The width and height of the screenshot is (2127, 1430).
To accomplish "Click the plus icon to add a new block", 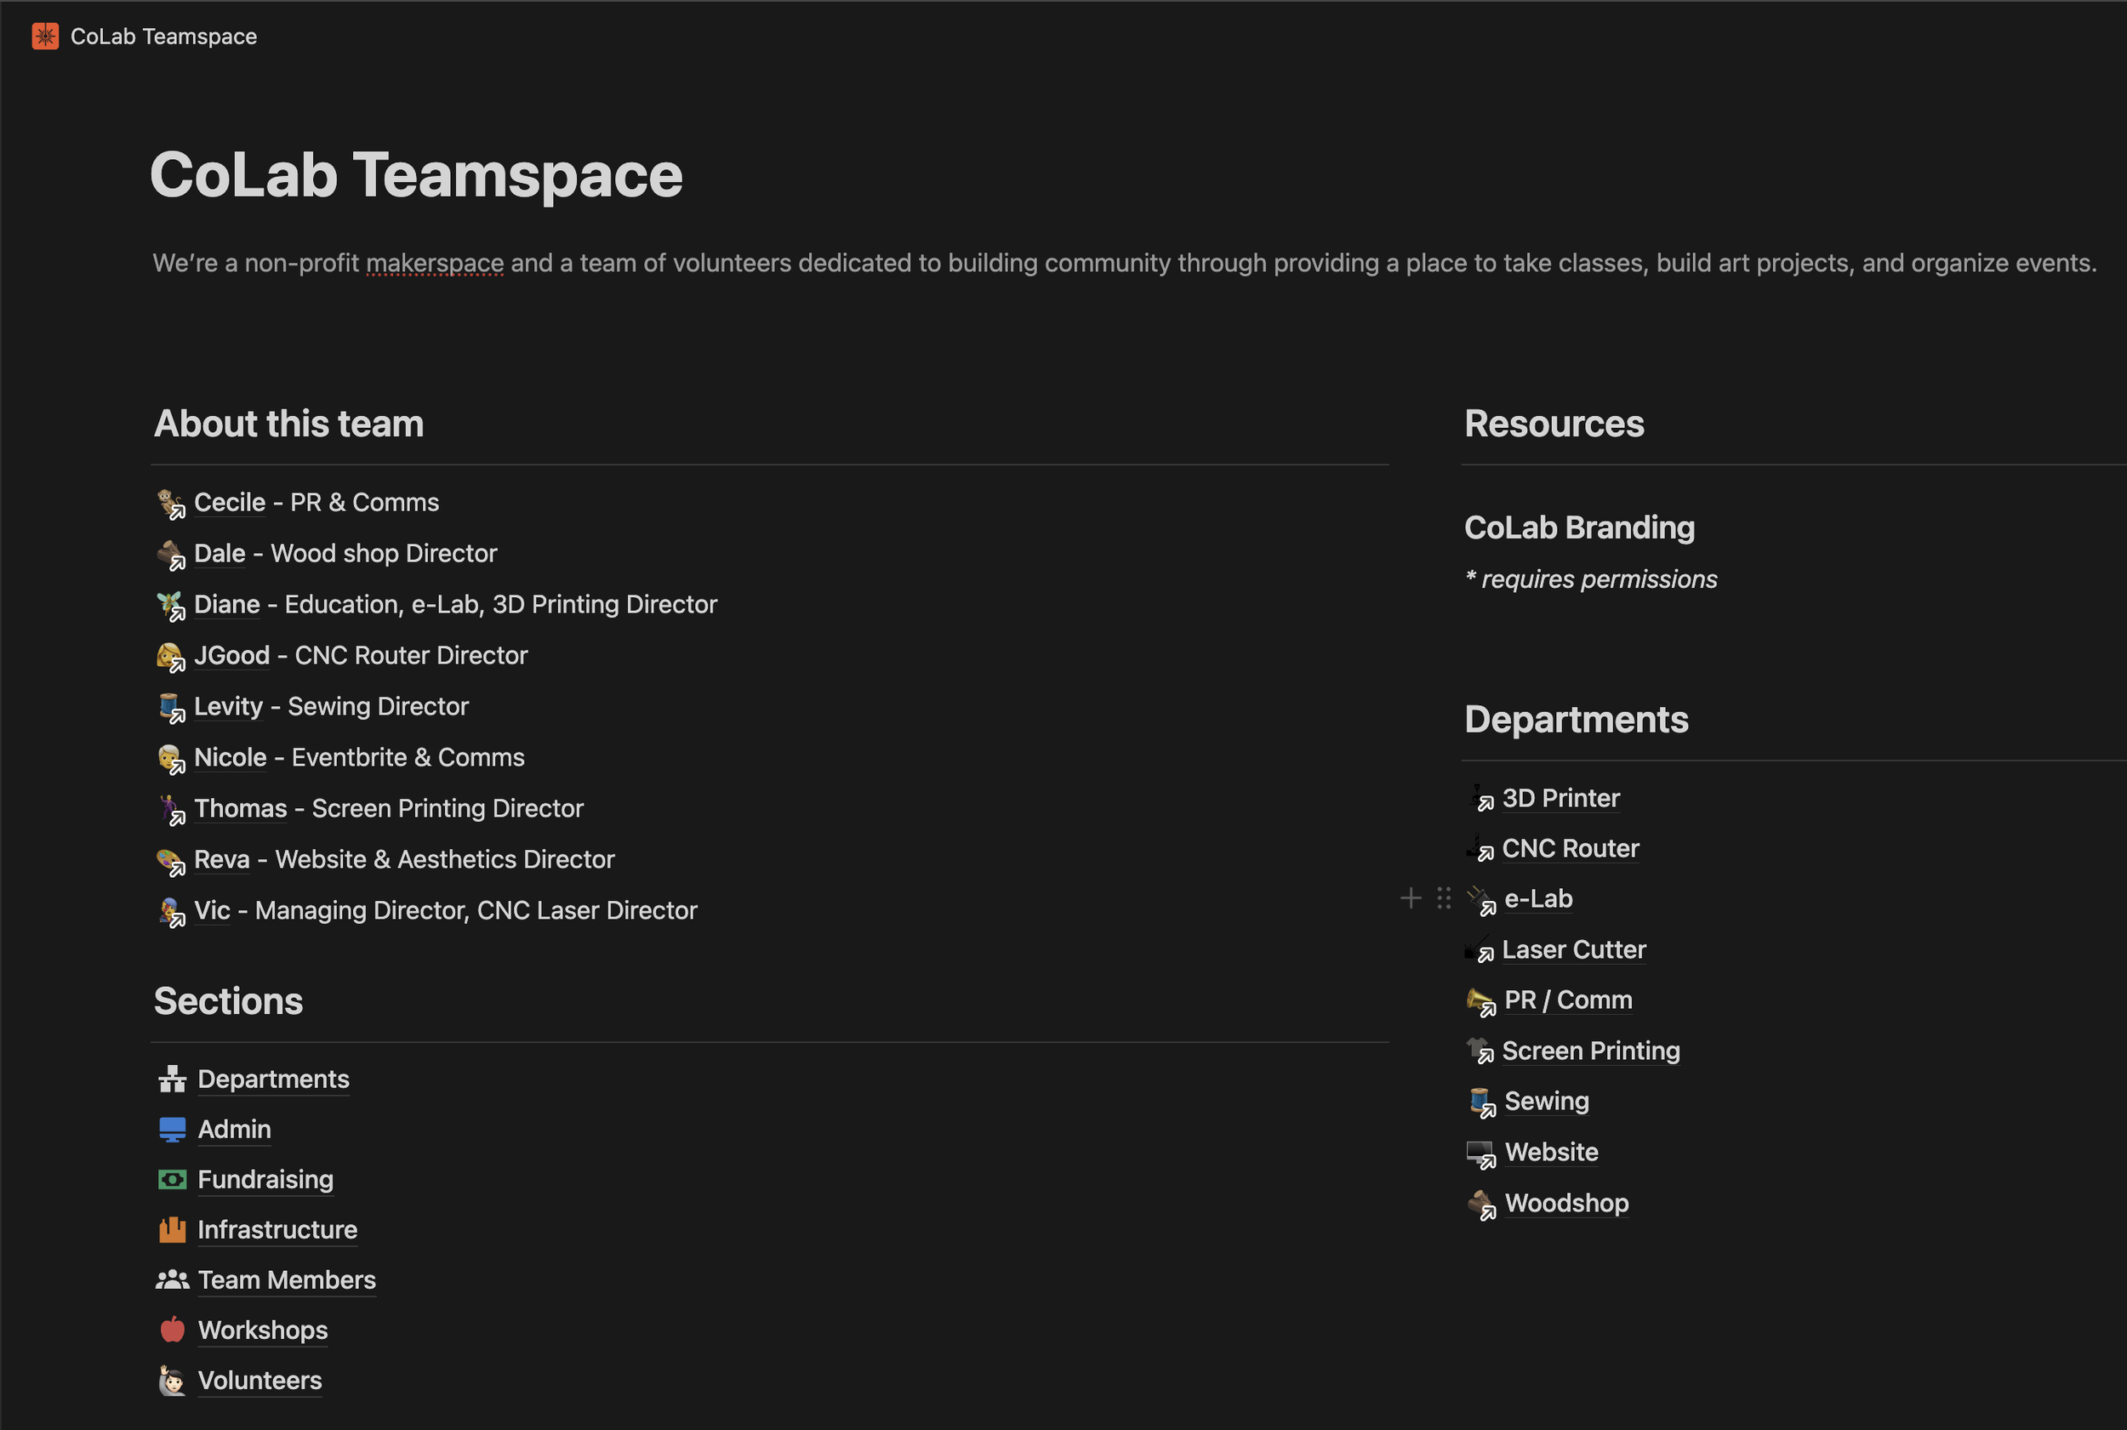I will click(x=1409, y=898).
